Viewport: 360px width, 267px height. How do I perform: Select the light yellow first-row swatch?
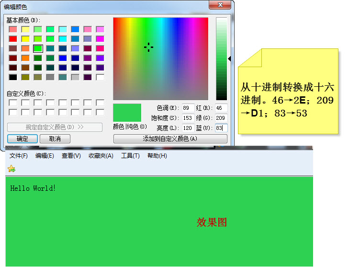[25, 29]
